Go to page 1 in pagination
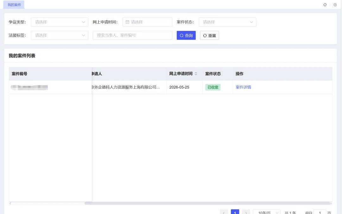The width and height of the screenshot is (342, 214). pyautogui.click(x=235, y=212)
